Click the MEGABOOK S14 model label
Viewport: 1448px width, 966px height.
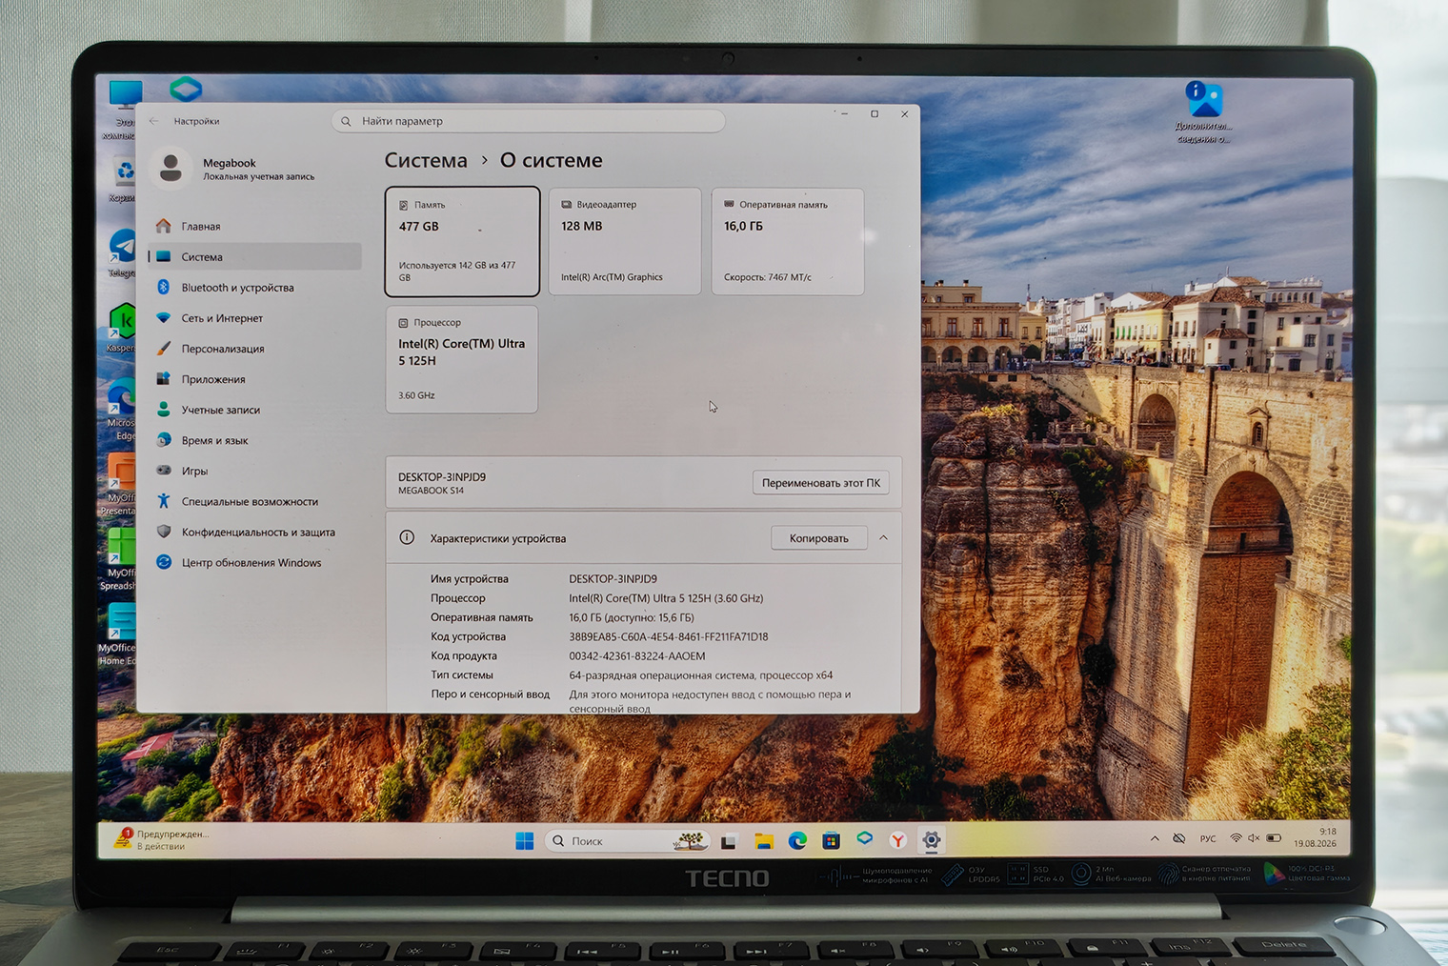pyautogui.click(x=431, y=491)
